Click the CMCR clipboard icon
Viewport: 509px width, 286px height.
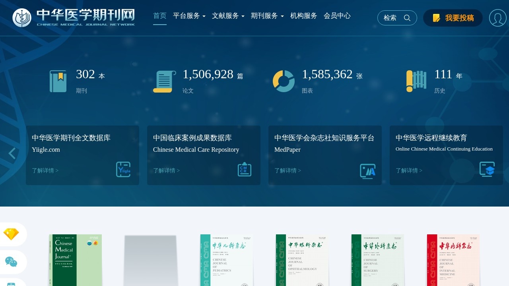245,169
